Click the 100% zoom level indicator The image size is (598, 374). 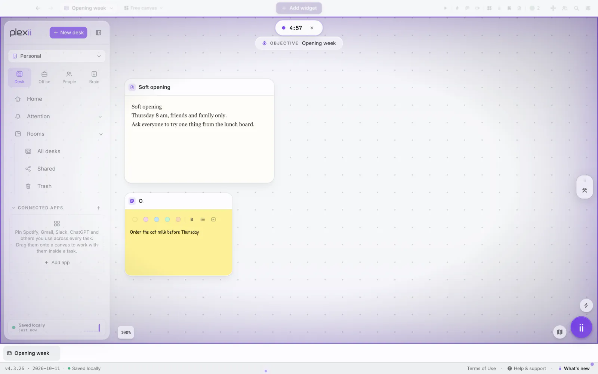click(126, 332)
